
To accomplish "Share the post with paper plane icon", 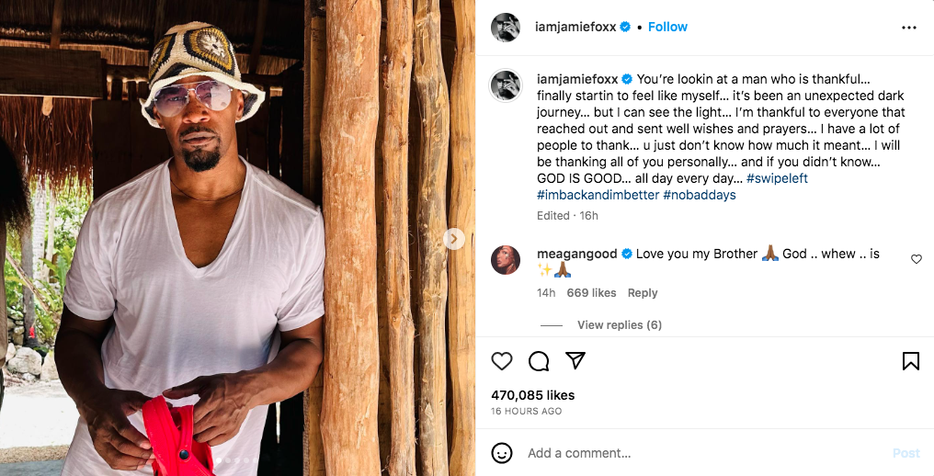I will [x=575, y=361].
